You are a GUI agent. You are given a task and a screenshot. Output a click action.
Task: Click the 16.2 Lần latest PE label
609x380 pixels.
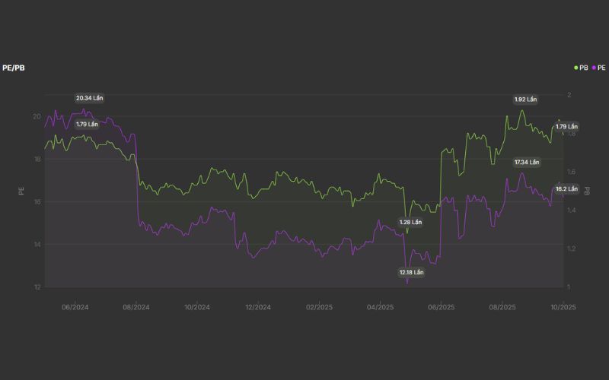tap(566, 188)
